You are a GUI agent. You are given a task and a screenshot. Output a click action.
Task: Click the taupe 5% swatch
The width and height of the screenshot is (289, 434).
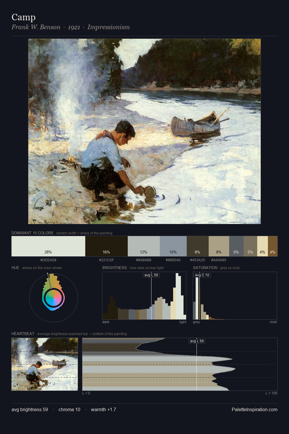(x=250, y=246)
